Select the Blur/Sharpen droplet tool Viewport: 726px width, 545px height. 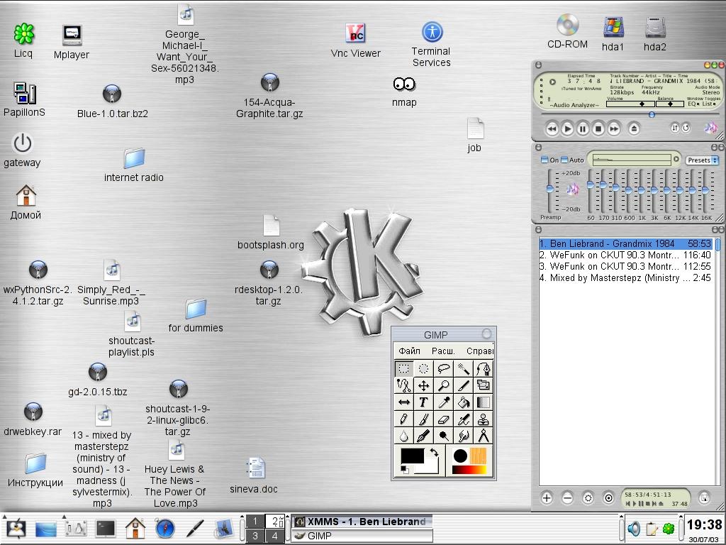403,436
